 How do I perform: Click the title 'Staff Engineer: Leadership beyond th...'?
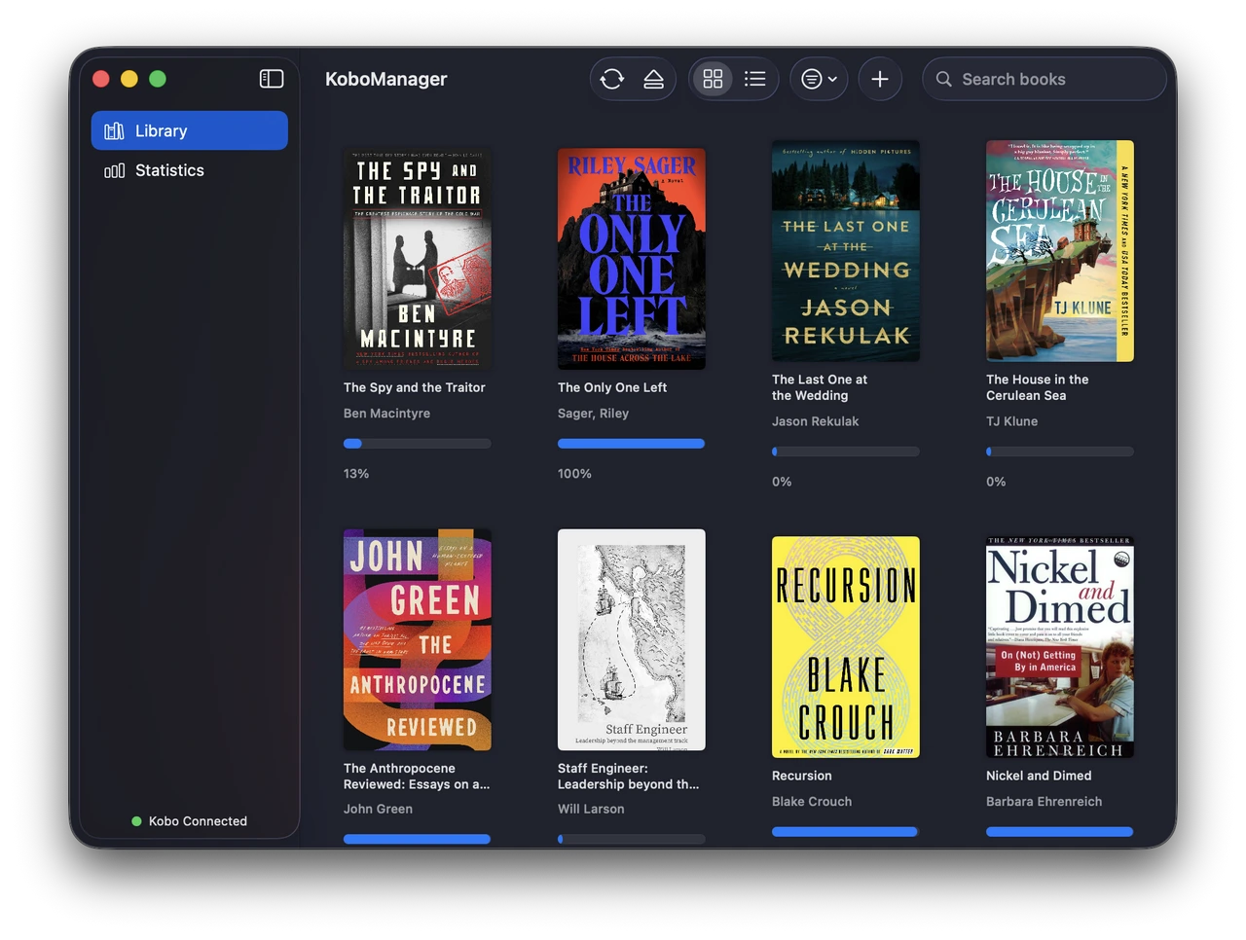pos(629,776)
